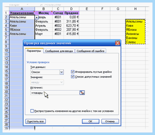Image resolution: width=155 pixels, height=135 pixels.
Task: Select cell D3 with 311,85 €
Action: click(x=71, y=21)
